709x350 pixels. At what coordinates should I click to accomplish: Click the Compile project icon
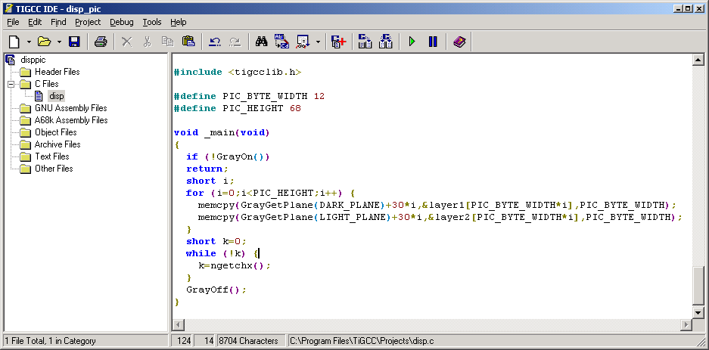[365, 42]
